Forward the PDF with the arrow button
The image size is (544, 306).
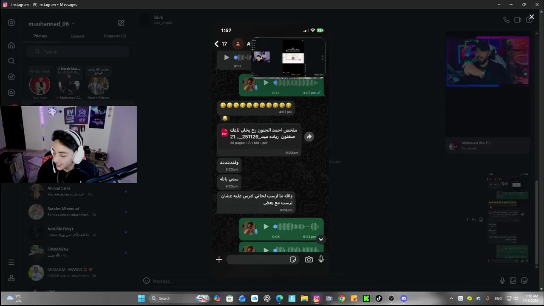tap(309, 136)
